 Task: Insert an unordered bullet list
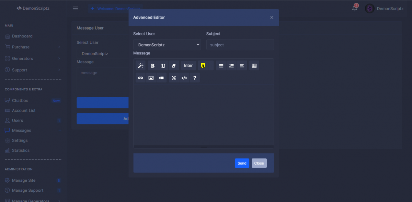tap(221, 66)
